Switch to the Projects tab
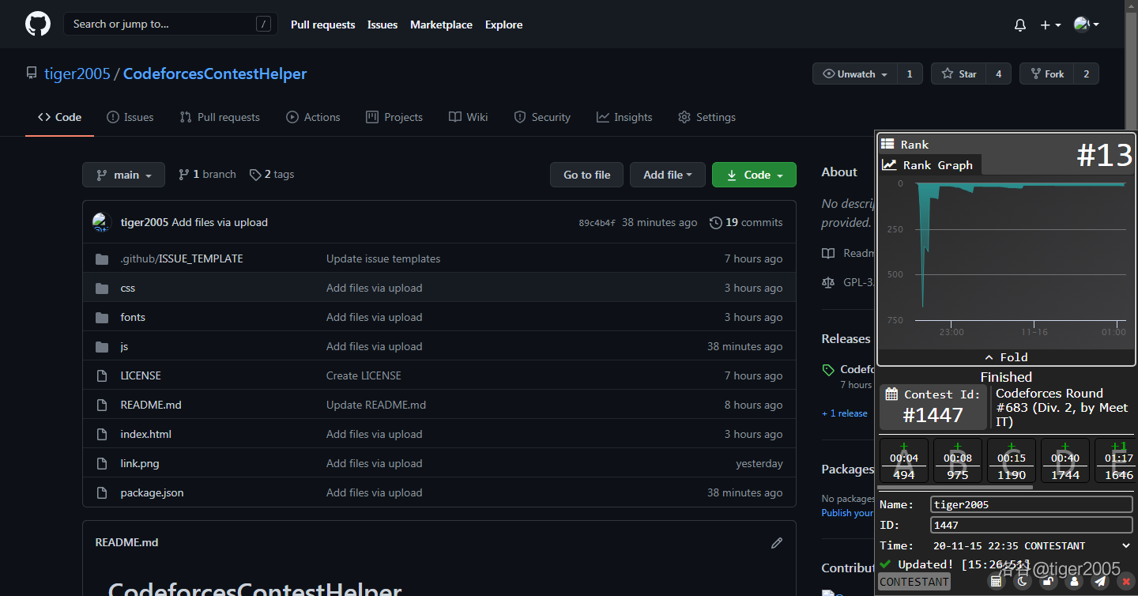This screenshot has width=1138, height=596. pyautogui.click(x=394, y=117)
